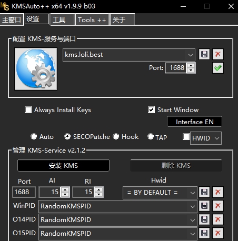The height and width of the screenshot is (241, 238).
Task: Apply settings with the green checkmark
Action: coord(218,68)
